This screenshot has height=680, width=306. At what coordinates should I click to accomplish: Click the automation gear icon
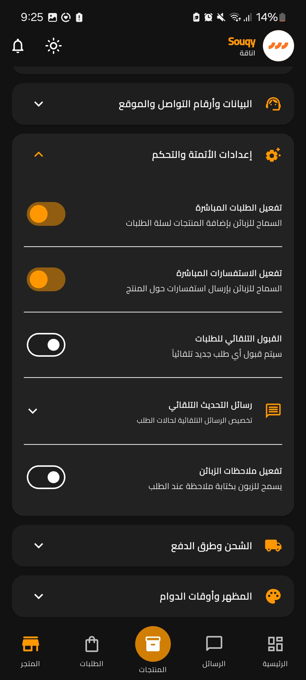(x=273, y=155)
